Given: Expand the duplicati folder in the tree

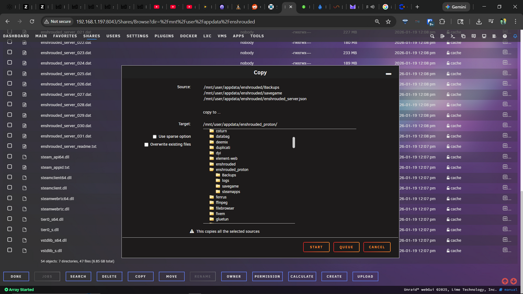Looking at the screenshot, I should [x=220, y=148].
